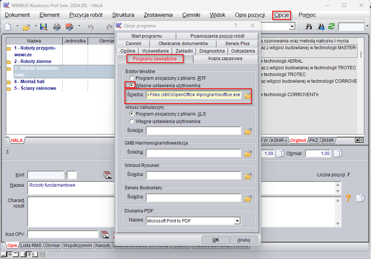Click the HALA document tab
This screenshot has height=259, width=371.
(17, 140)
